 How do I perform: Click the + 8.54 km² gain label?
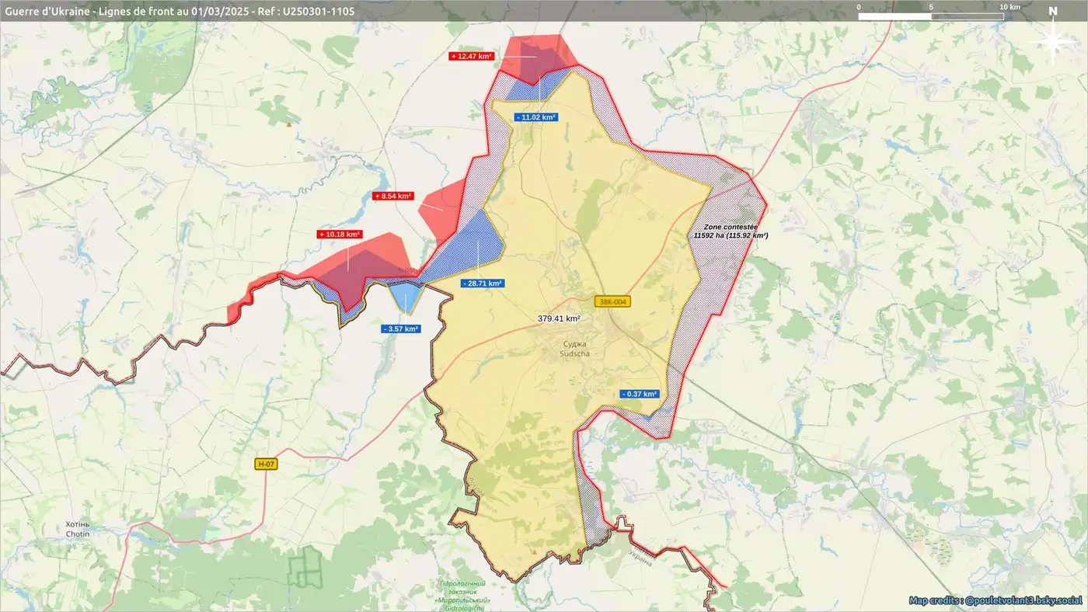(393, 196)
